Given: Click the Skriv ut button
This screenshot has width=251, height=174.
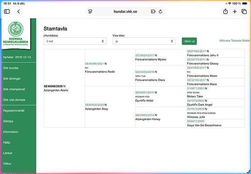Looking at the screenshot, I should click(x=189, y=41).
